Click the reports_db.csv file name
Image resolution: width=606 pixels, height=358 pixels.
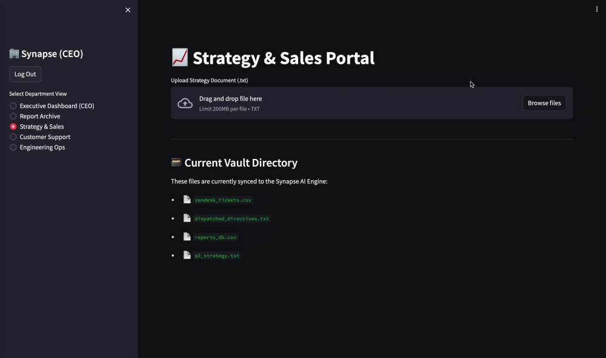pyautogui.click(x=216, y=237)
